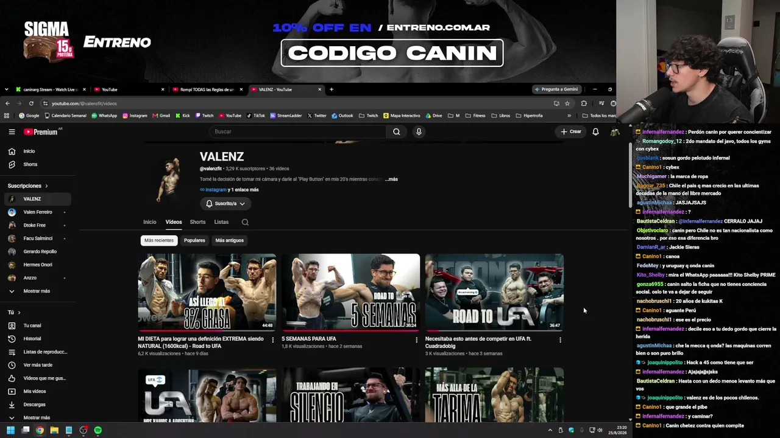Show hidden system tray icons
Viewport: 780px width, 438px height.
pyautogui.click(x=550, y=430)
